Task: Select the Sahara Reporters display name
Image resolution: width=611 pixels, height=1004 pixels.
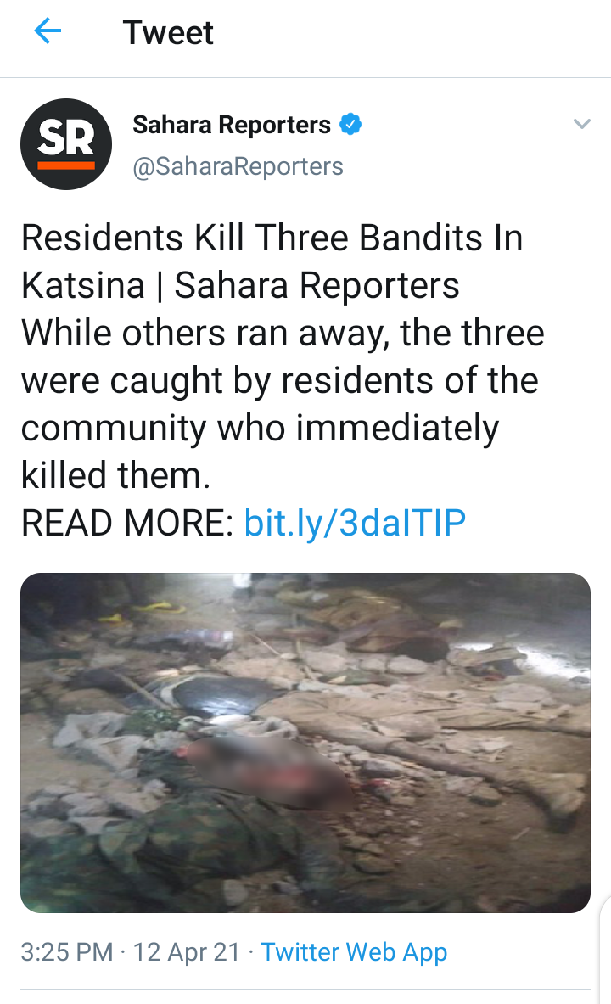Action: pos(232,124)
